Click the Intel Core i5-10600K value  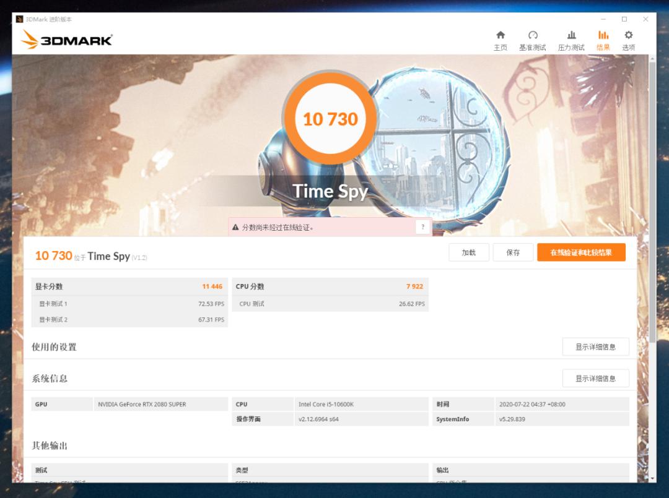[x=326, y=405]
